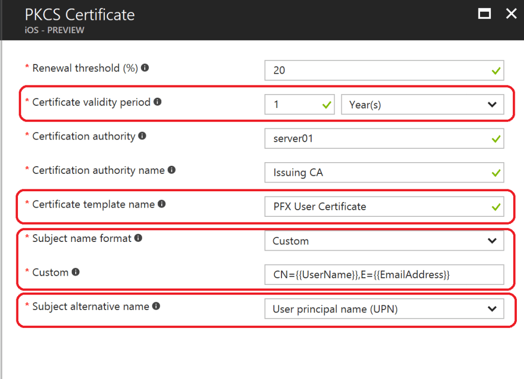Screen dimensions: 524x379
Task: Click the Custom field info icon
Action: 76,272
